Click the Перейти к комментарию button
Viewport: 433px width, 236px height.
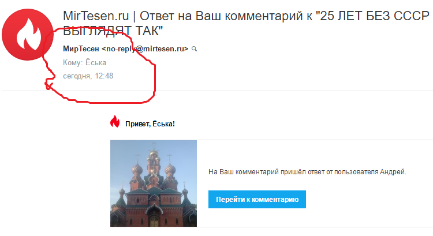pos(257,199)
